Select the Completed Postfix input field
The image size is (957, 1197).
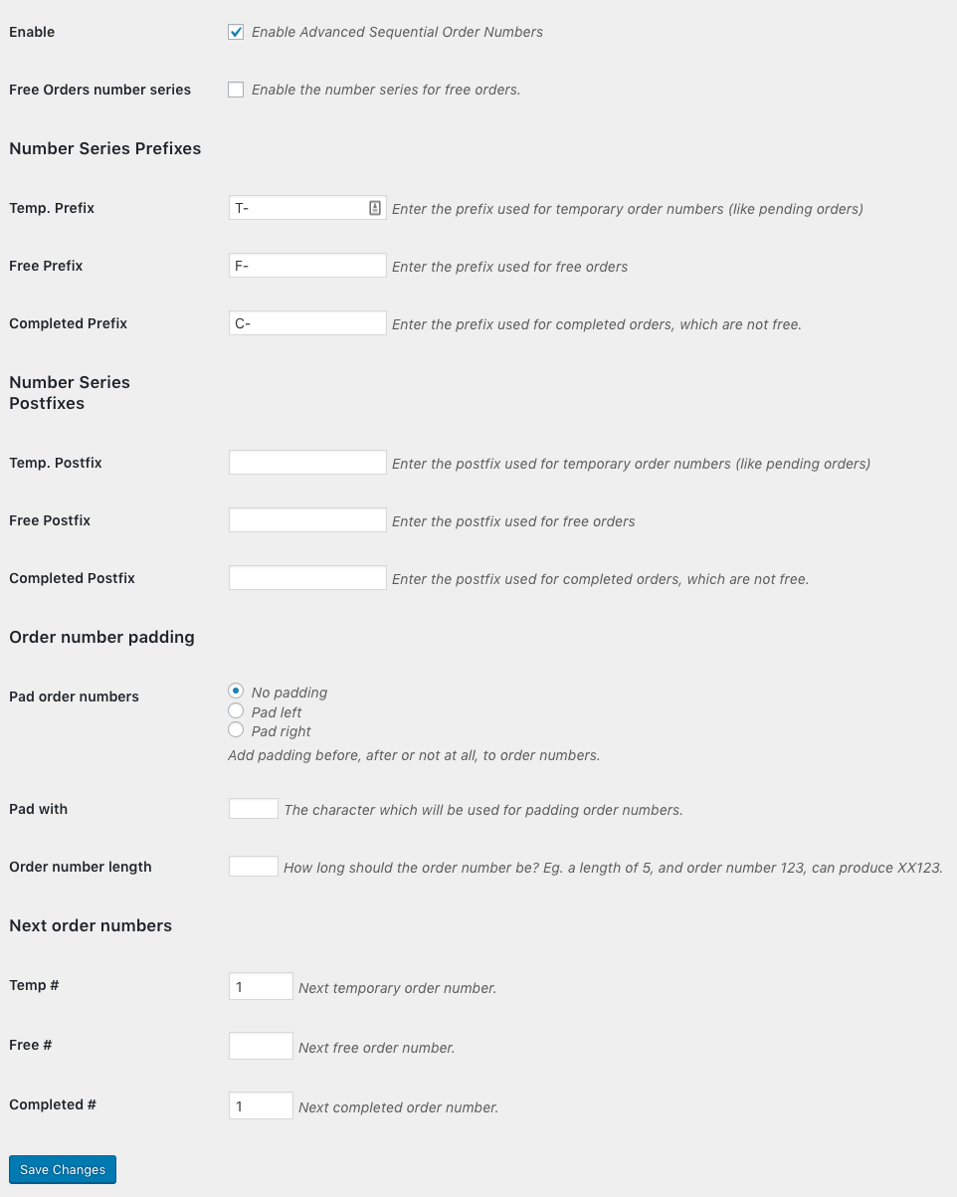(x=307, y=578)
